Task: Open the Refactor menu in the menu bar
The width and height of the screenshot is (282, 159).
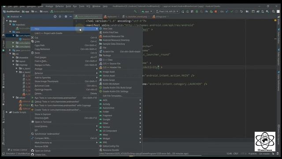Action: pos(59,6)
